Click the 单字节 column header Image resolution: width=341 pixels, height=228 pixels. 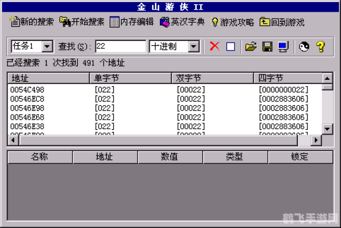[131, 78]
